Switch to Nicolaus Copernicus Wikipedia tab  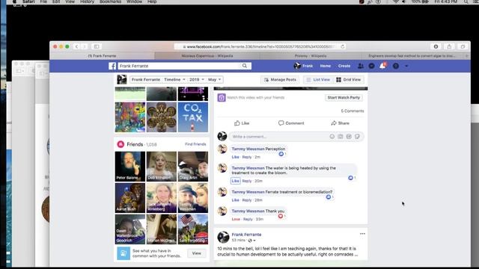(207, 56)
